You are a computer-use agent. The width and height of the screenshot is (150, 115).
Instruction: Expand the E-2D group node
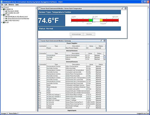click(x=2, y=23)
